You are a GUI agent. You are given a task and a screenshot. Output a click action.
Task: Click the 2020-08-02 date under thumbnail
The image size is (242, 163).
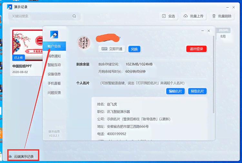coord(20,72)
